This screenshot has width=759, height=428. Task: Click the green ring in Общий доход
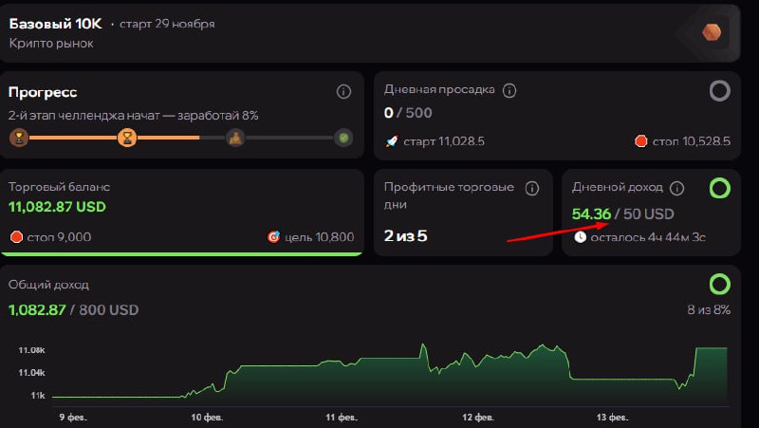click(x=720, y=284)
